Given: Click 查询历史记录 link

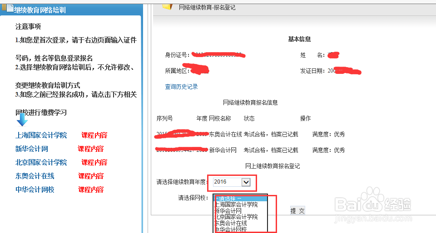Looking at the screenshot, I should pos(181,87).
